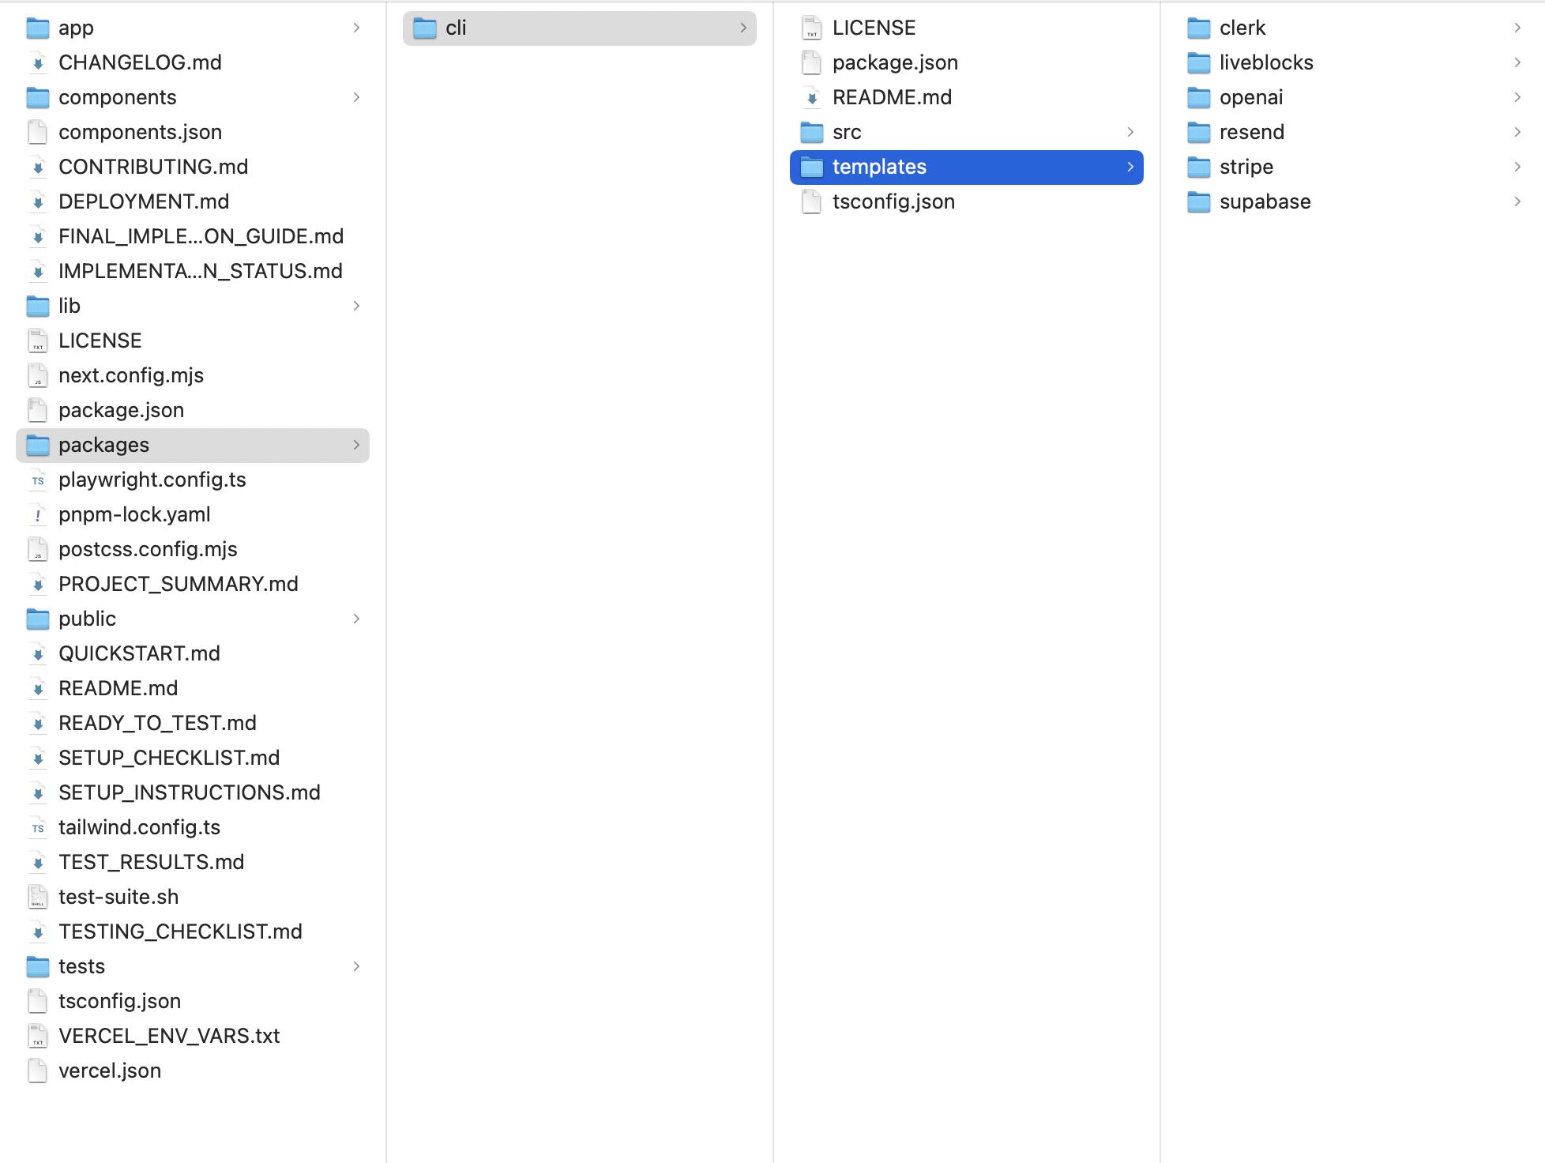
Task: Expand the packages folder chevron
Action: point(358,445)
